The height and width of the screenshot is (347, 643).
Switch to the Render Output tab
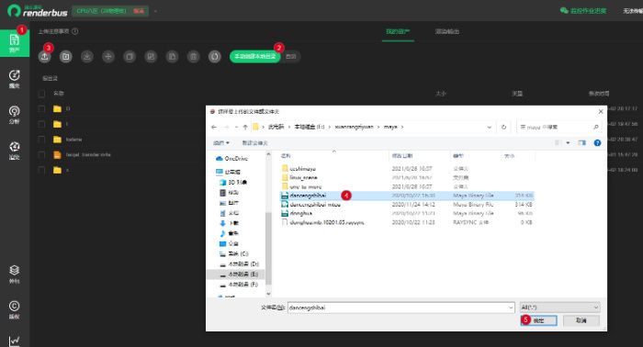click(x=447, y=31)
